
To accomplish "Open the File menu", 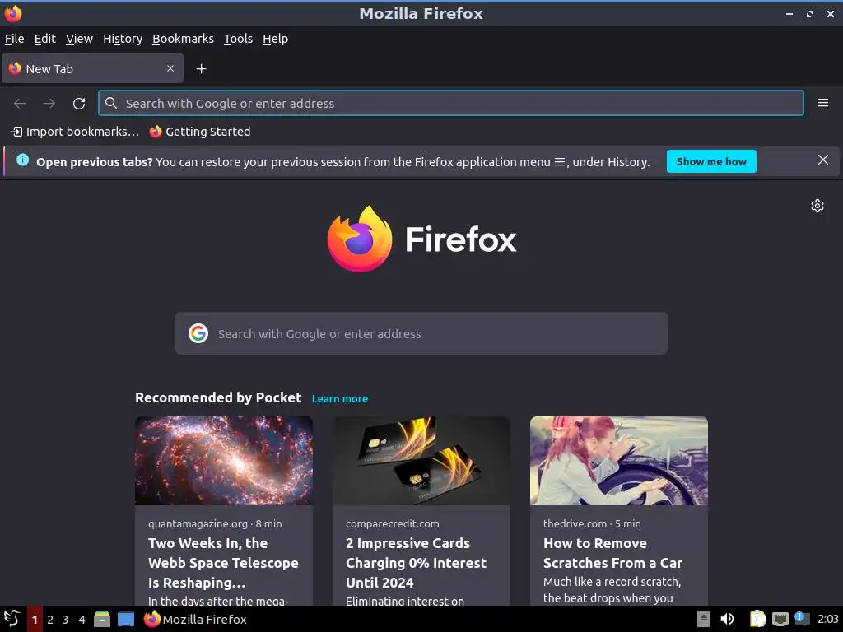I will point(15,39).
